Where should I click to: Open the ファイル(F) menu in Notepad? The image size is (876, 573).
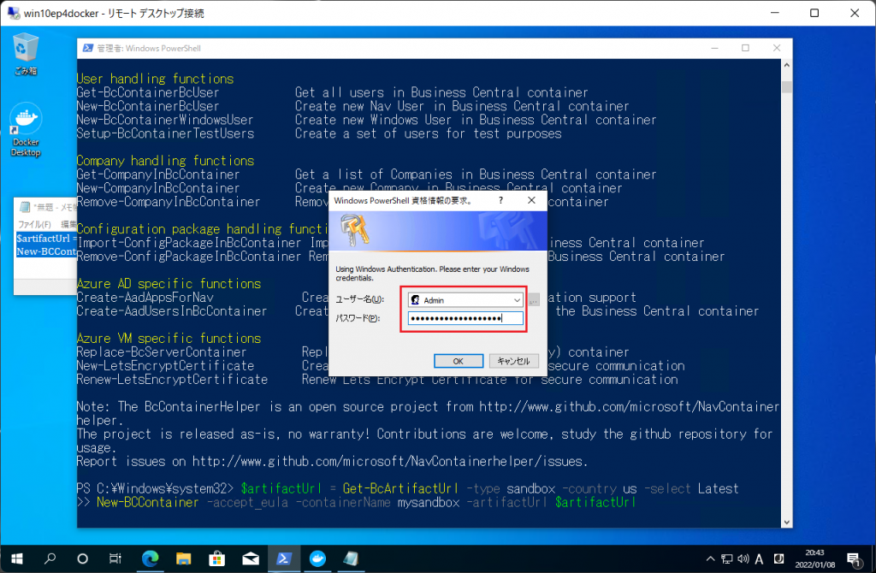click(x=34, y=224)
